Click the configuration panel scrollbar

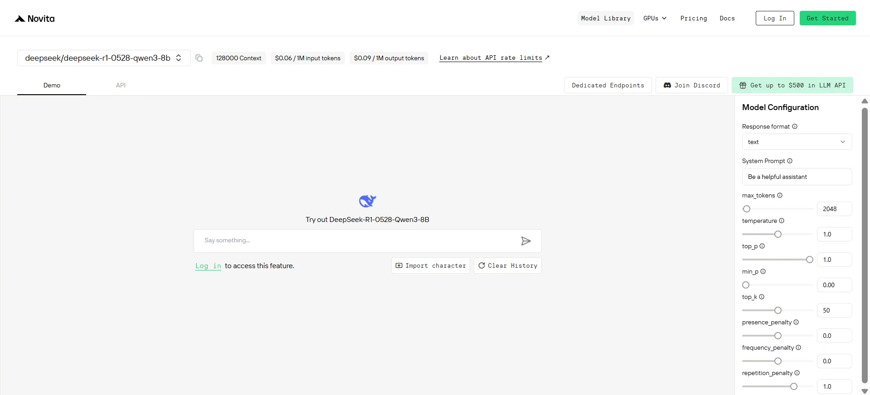click(865, 246)
